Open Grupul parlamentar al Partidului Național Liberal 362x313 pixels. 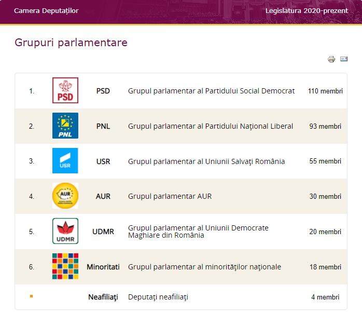pos(211,126)
